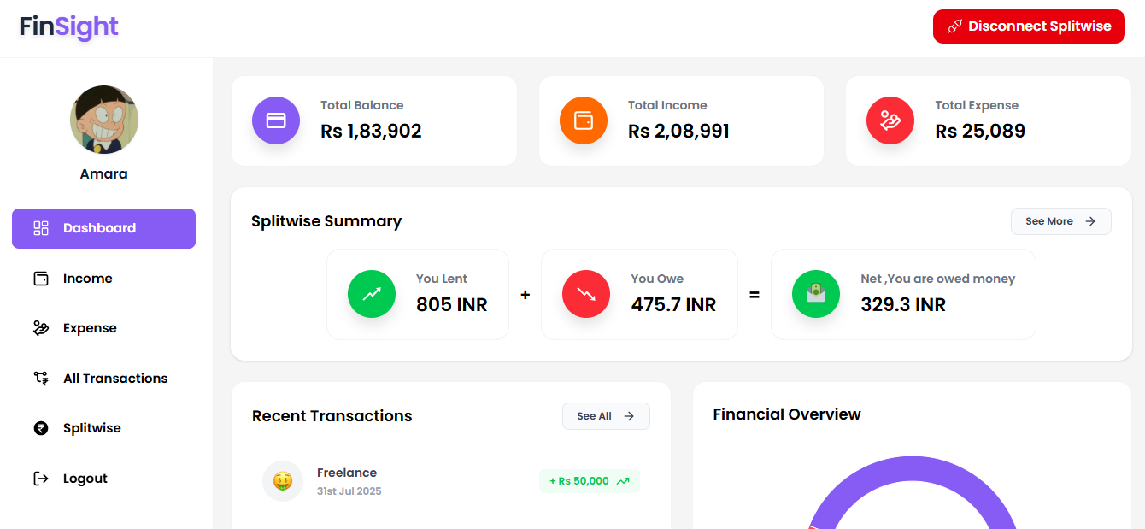The image size is (1145, 529).
Task: Click the orange Total Income wallet icon
Action: [584, 120]
